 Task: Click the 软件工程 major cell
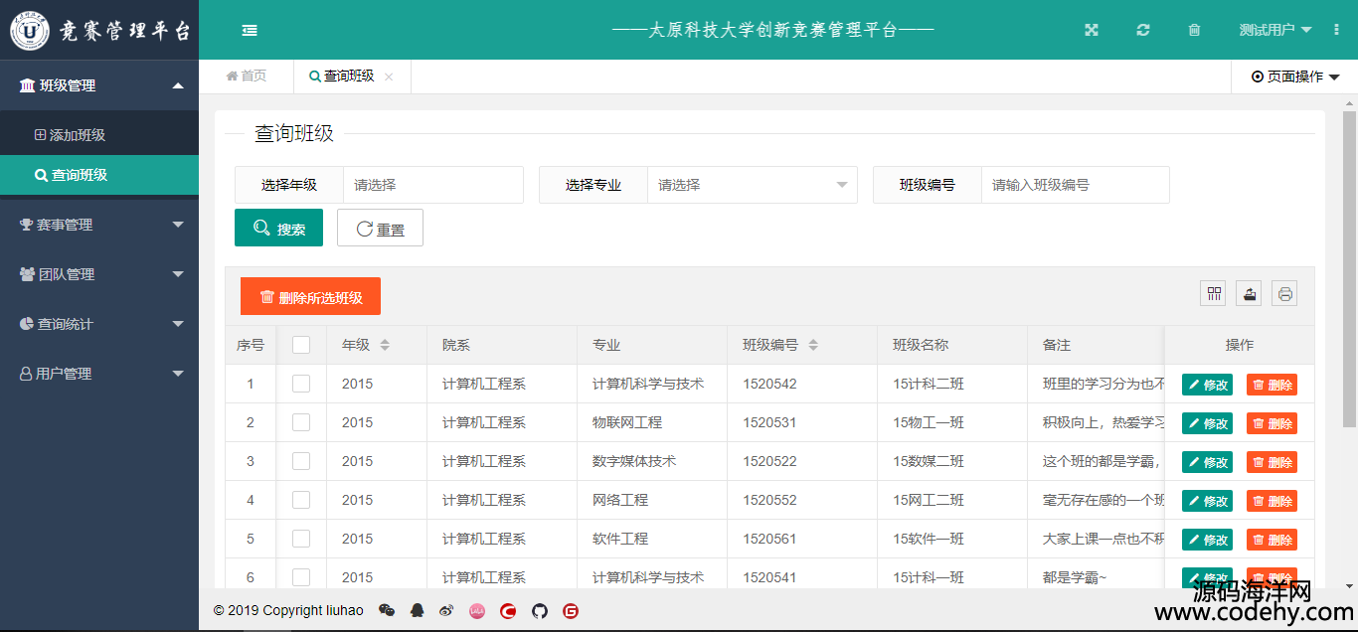point(651,539)
